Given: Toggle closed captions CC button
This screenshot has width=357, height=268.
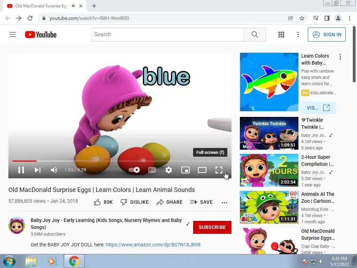Looking at the screenshot, I should (152, 170).
